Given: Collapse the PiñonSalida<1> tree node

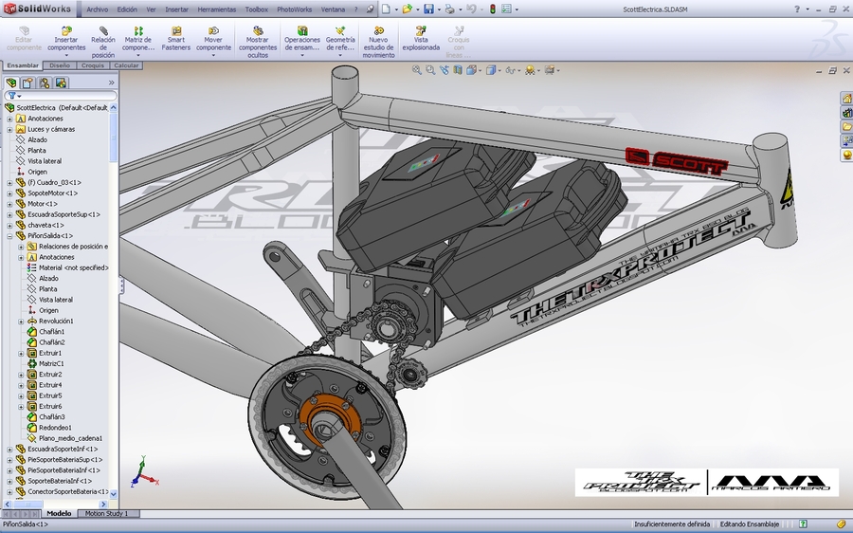Looking at the screenshot, I should (9, 235).
